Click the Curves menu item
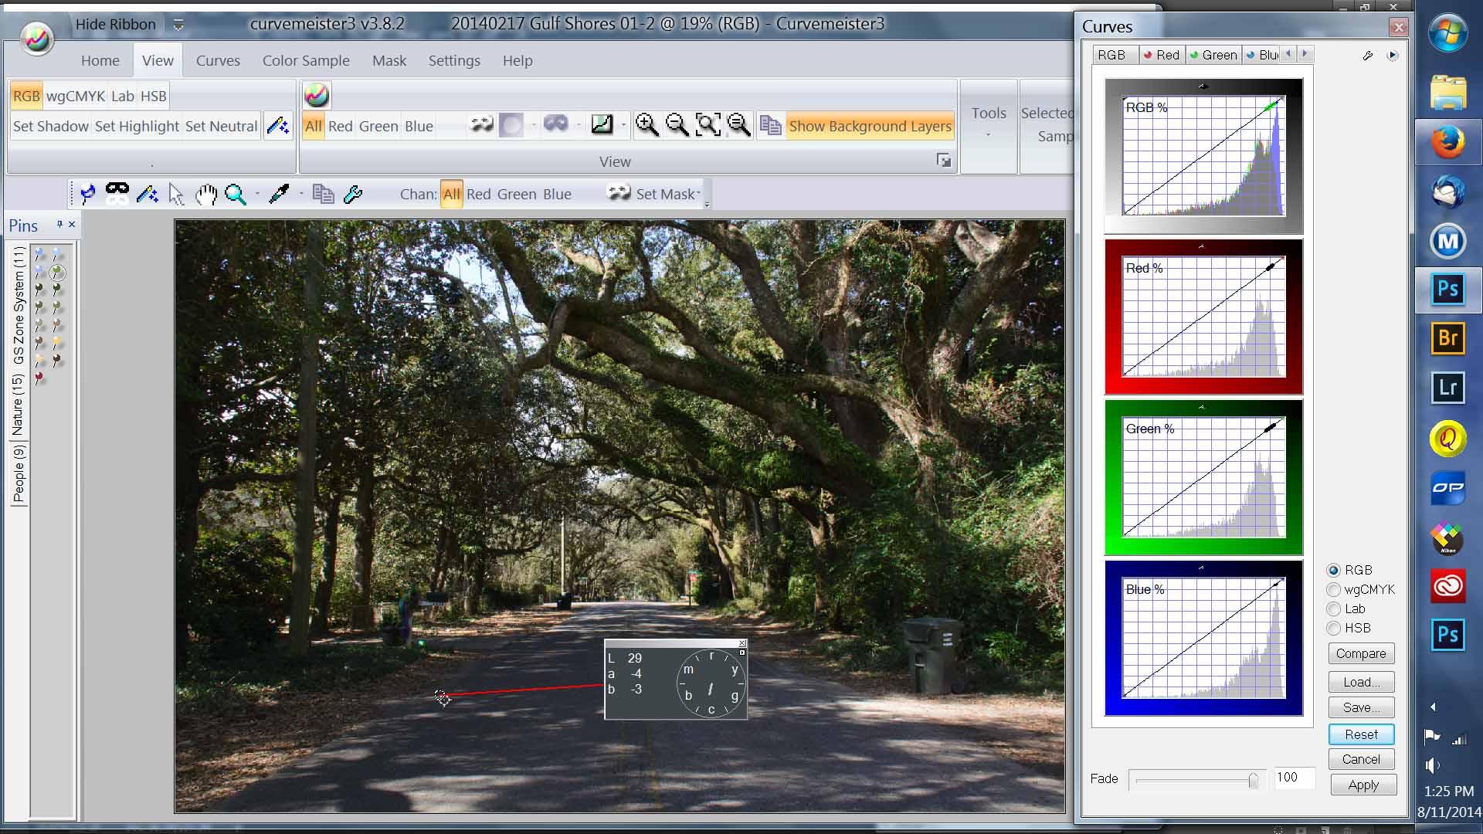The image size is (1483, 834). pos(218,60)
